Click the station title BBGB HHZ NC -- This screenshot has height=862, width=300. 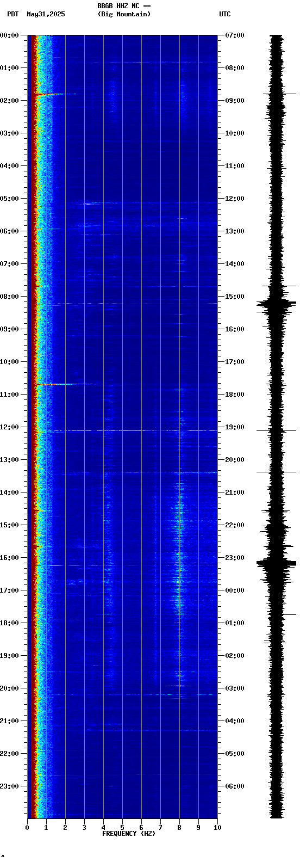point(124,5)
